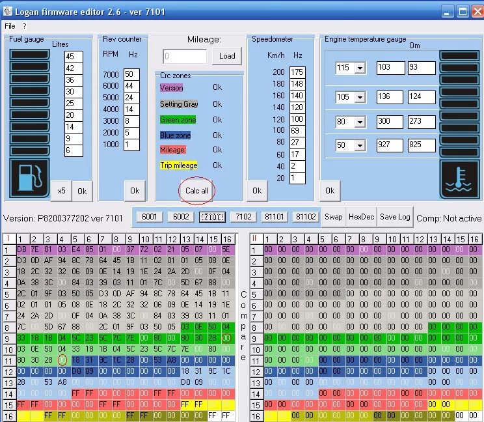Confirm Speedometer with Ok button
484x422 pixels.
click(x=257, y=191)
